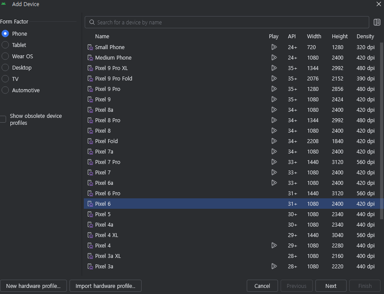This screenshot has height=294, width=384.
Task: Click the Play Store icon in Pixel 8a row
Action: 274,110
